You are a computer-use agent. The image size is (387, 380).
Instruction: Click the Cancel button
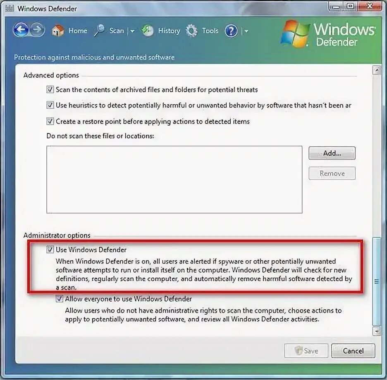pos(353,351)
